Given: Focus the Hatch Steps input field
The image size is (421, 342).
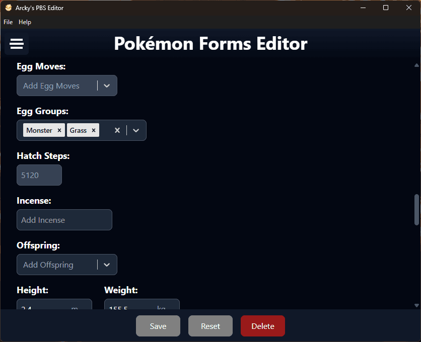Looking at the screenshot, I should pos(39,175).
